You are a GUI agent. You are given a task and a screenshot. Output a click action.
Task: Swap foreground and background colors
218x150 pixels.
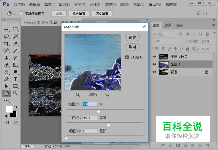point(15,107)
